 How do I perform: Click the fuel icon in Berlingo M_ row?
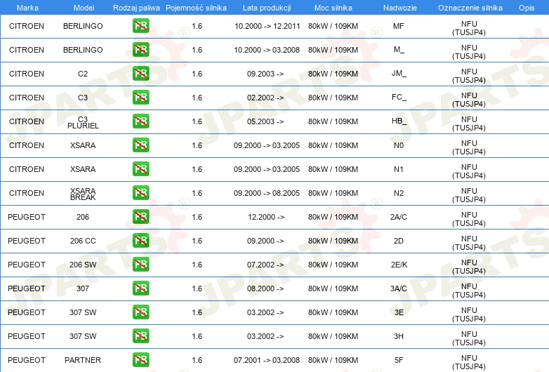pyautogui.click(x=140, y=50)
